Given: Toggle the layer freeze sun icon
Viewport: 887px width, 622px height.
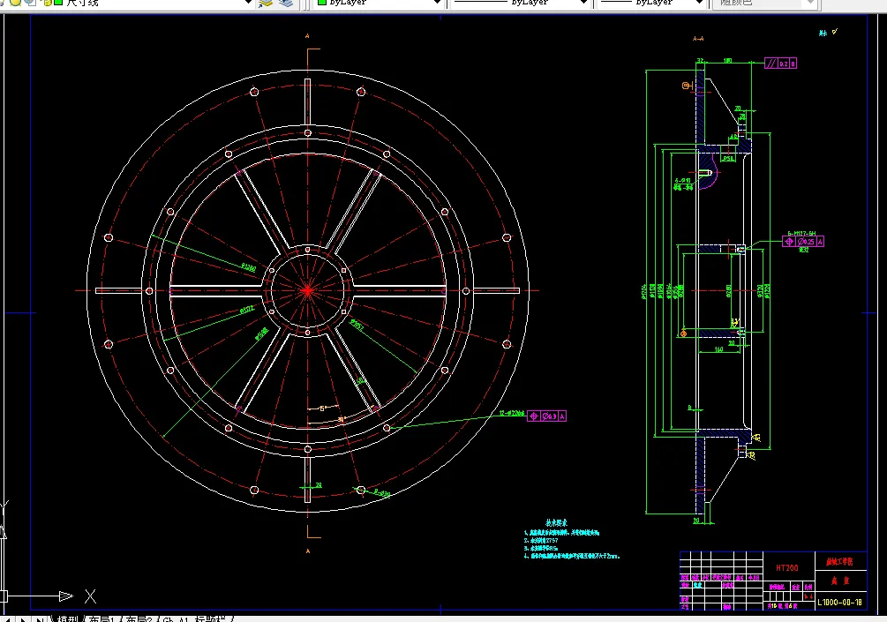Looking at the screenshot, I should (16, 2).
